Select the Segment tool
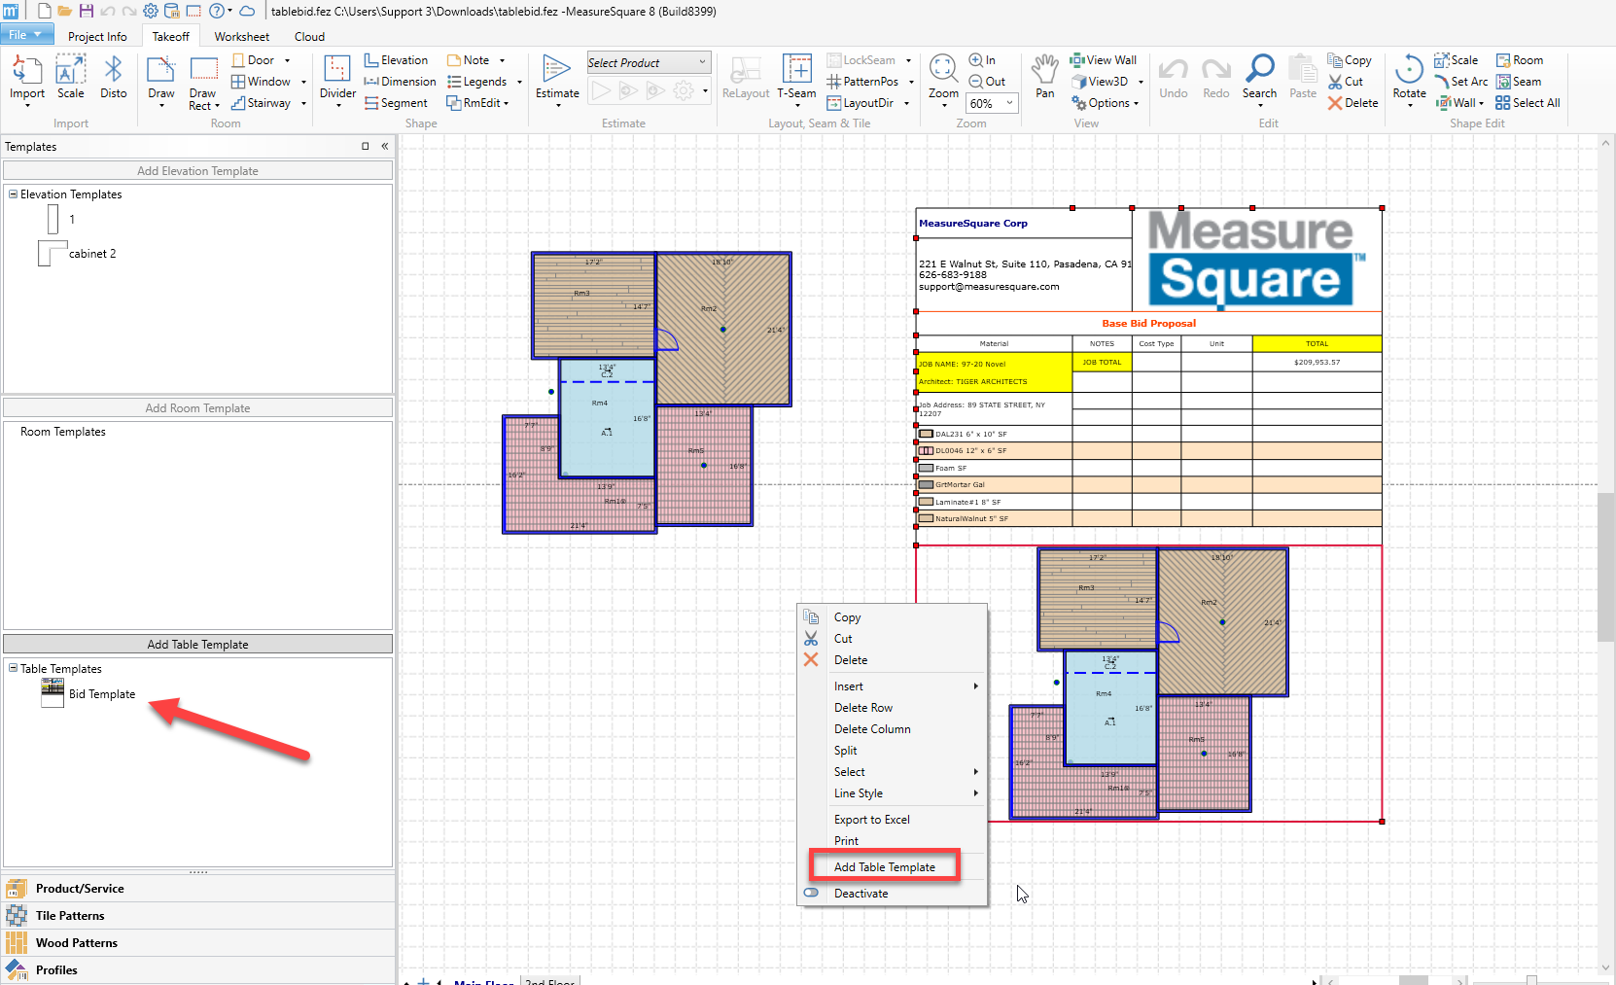Viewport: 1616px width, 985px height. click(x=396, y=103)
